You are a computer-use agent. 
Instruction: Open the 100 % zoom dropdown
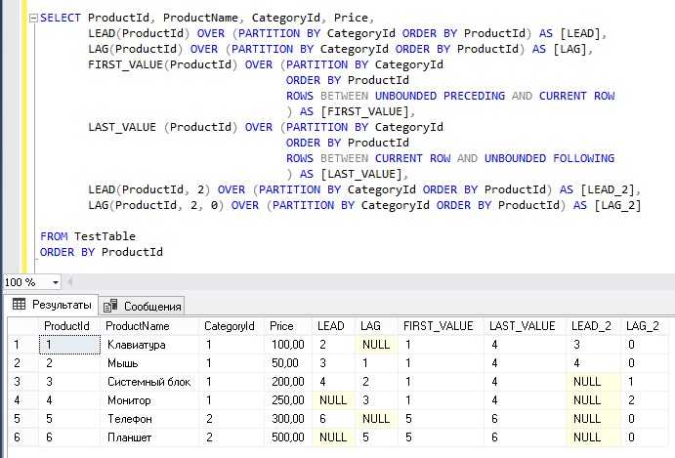click(55, 282)
